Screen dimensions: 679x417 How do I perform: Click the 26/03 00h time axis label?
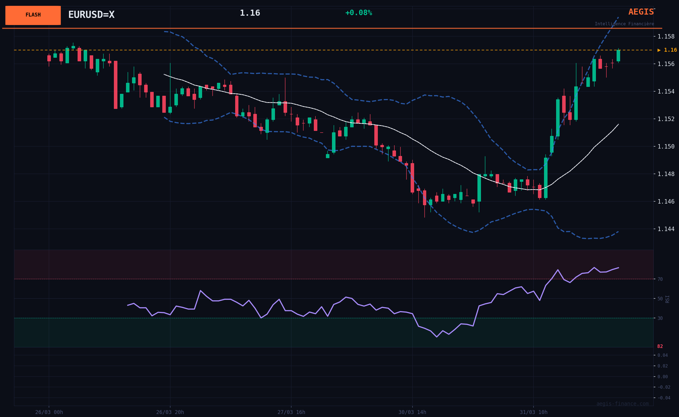point(49,412)
